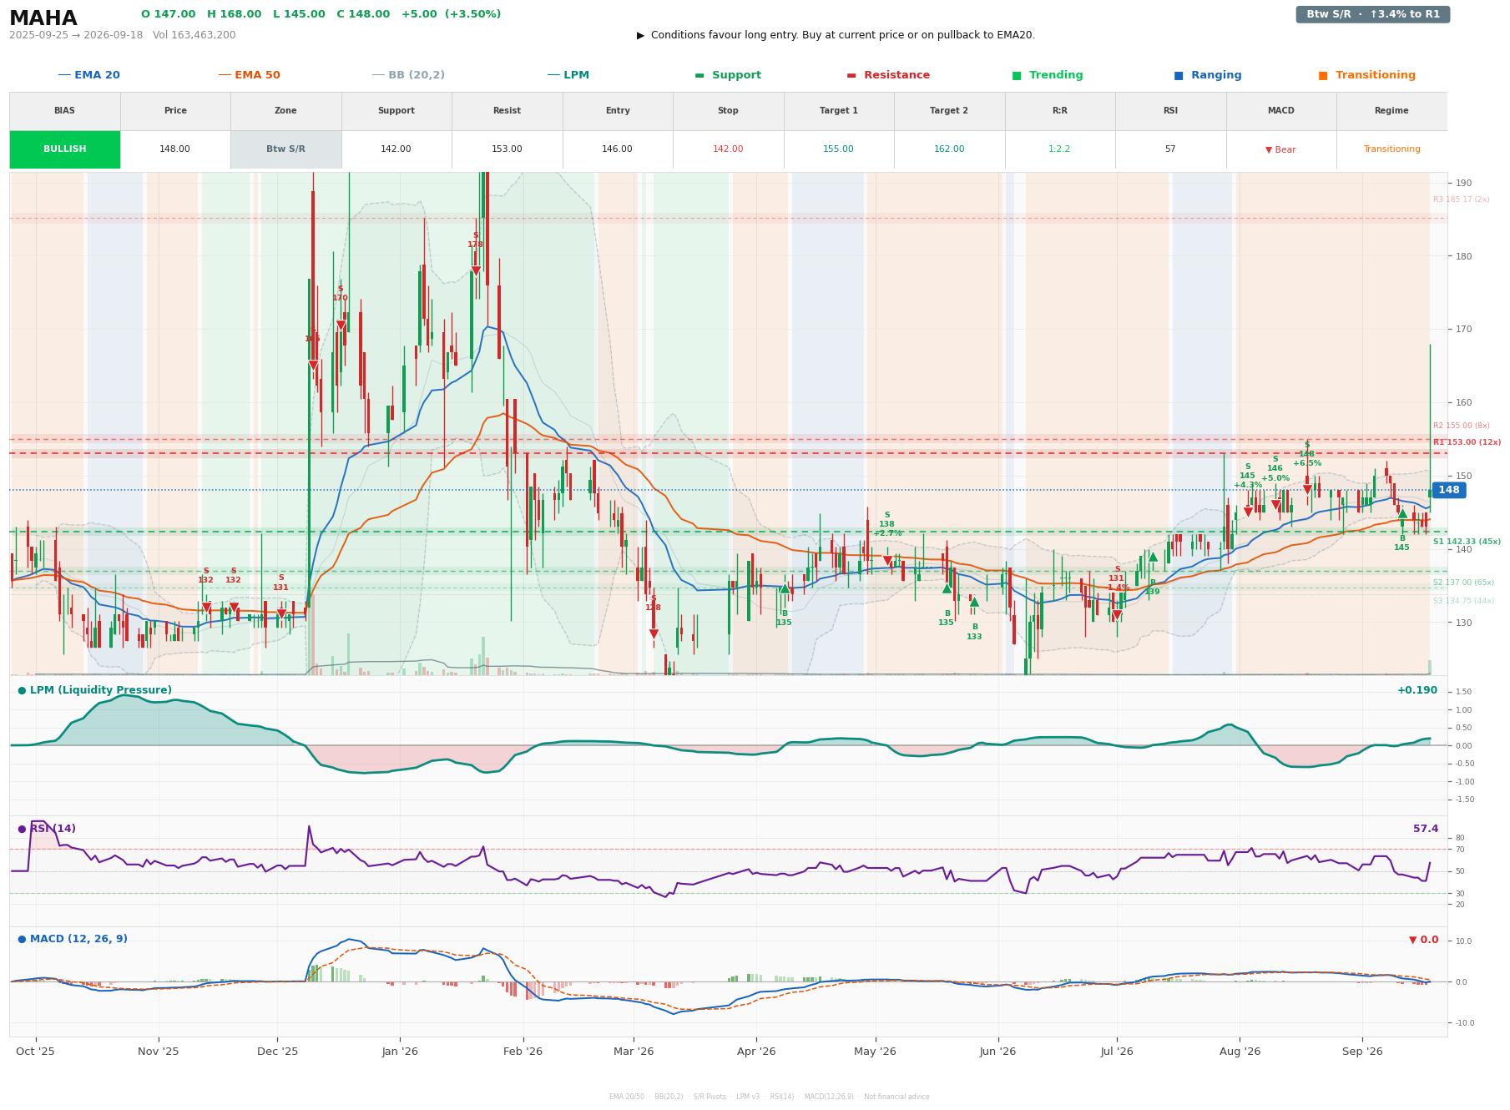1510x1110 pixels.
Task: Click the 'R2 155.00 (8x)' resistance label
Action: point(1461,426)
